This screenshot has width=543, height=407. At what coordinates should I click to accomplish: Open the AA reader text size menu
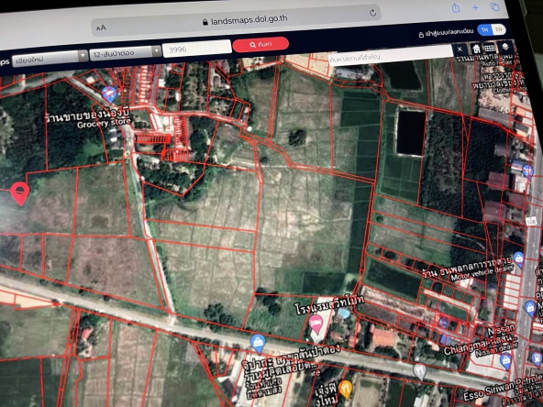[x=101, y=27]
